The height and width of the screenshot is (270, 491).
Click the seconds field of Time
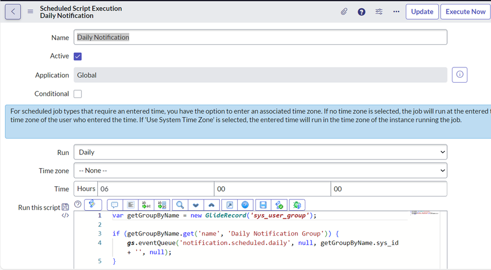(389, 189)
